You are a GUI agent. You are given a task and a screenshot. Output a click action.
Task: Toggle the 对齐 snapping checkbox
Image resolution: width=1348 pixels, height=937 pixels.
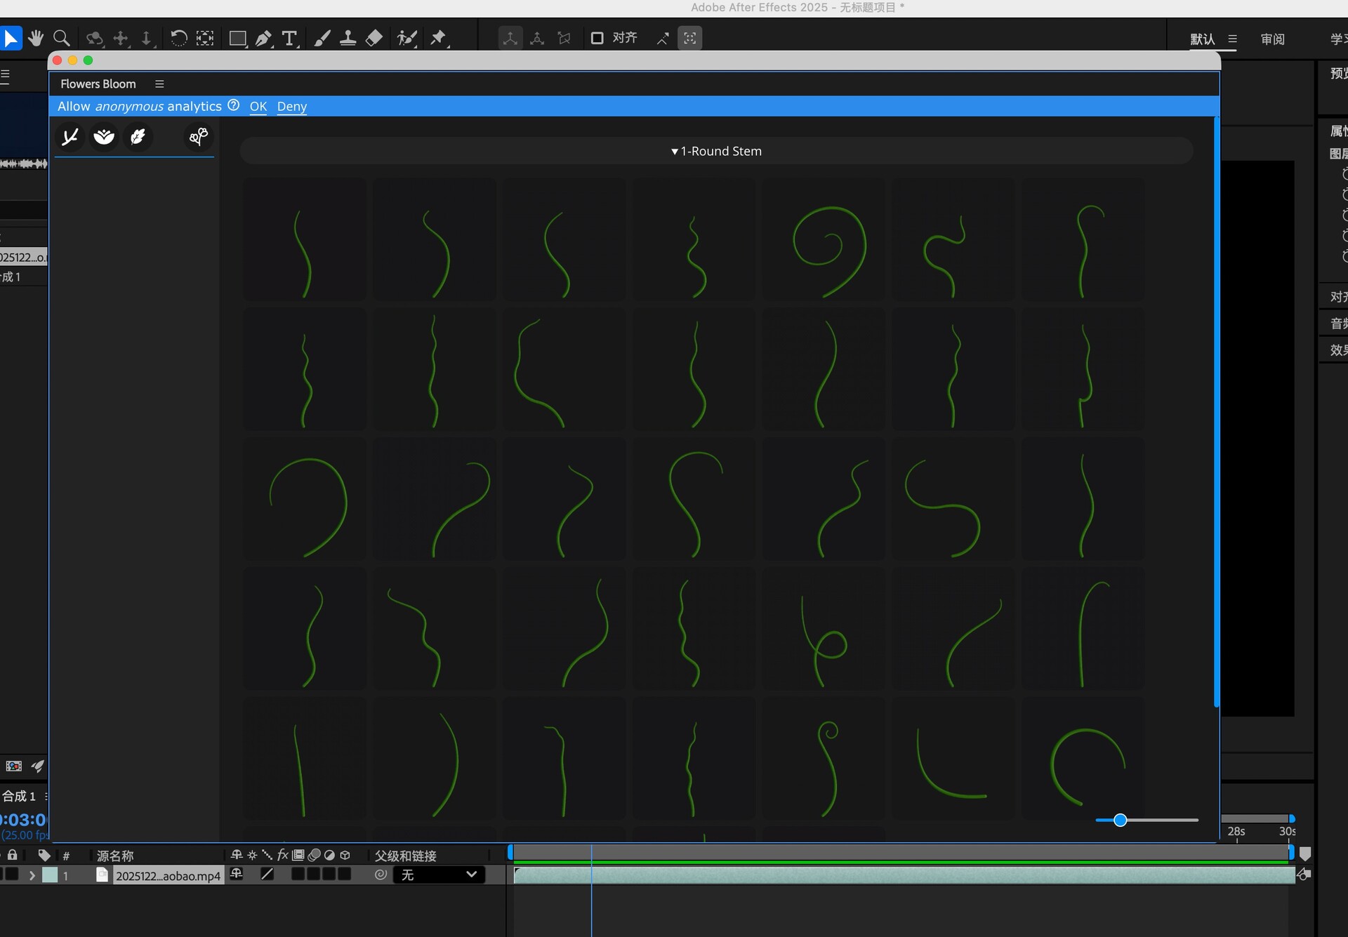597,38
